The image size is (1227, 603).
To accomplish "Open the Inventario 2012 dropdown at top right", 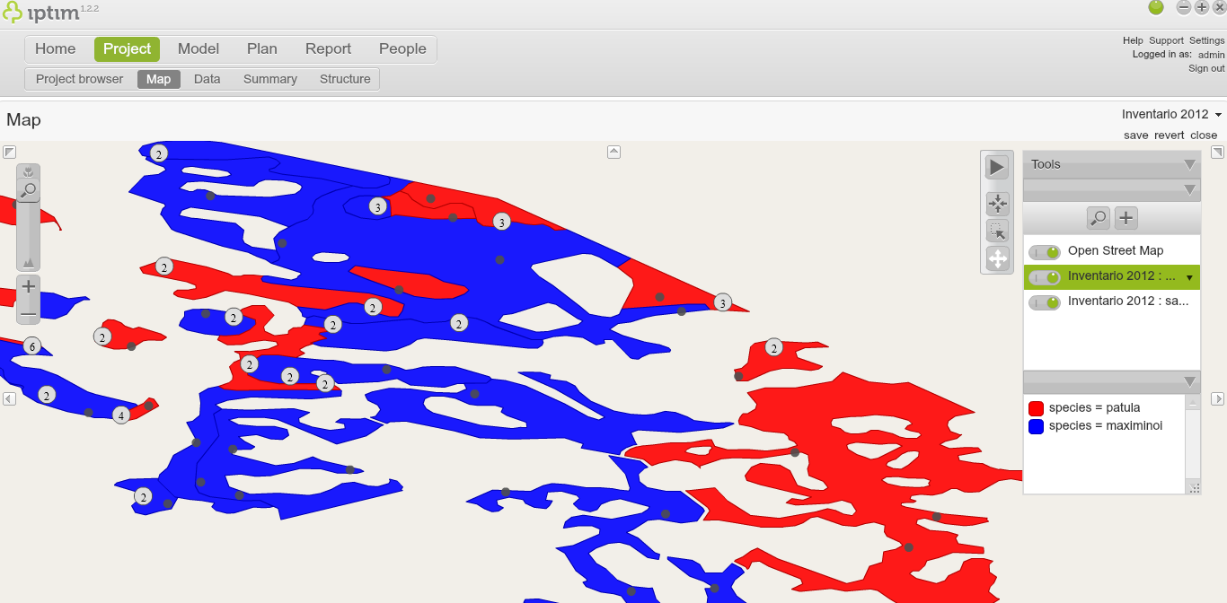I will [1171, 114].
